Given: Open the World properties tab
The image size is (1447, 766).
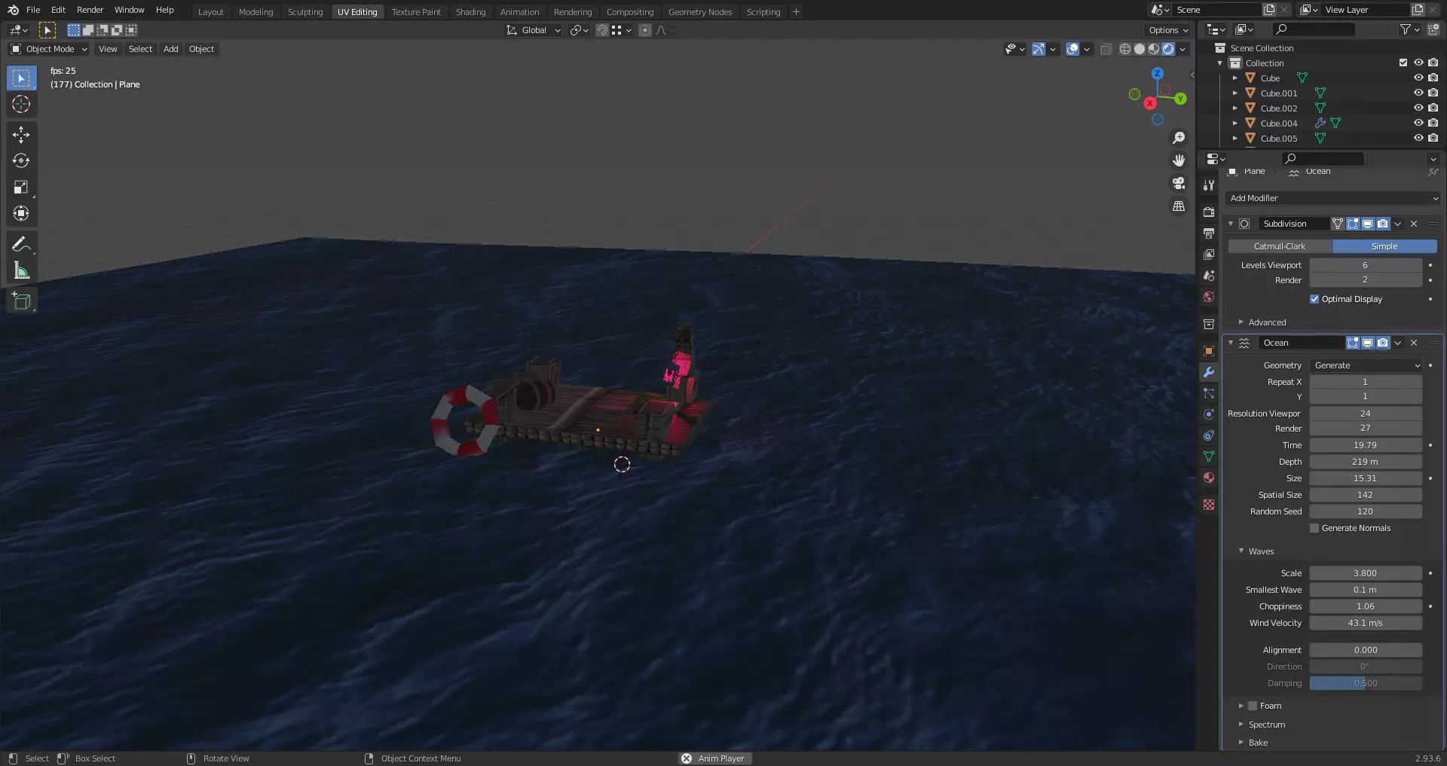Looking at the screenshot, I should click(1209, 297).
